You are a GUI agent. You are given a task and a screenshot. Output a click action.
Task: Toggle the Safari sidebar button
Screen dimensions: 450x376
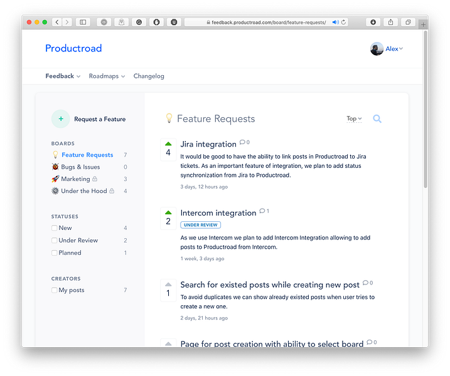pos(83,22)
